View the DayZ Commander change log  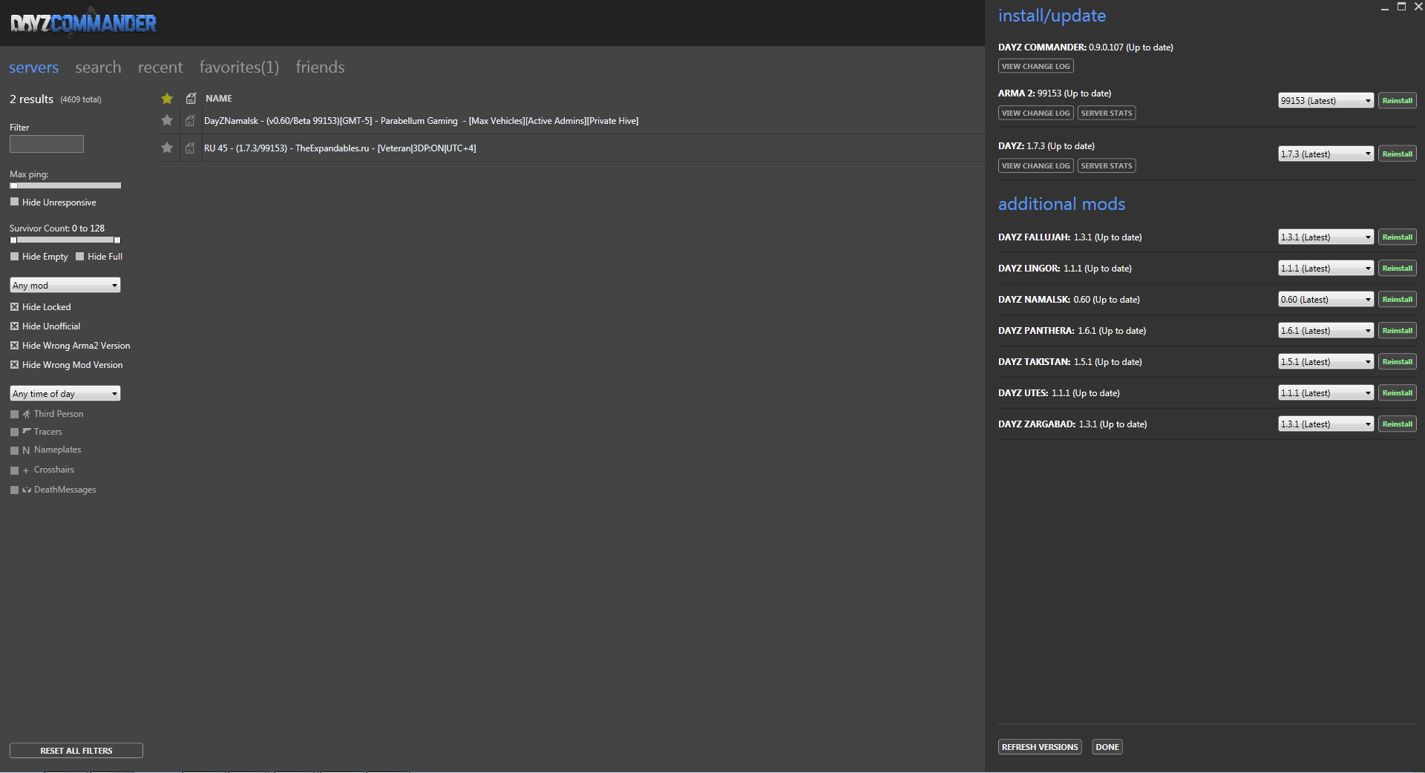coord(1035,66)
